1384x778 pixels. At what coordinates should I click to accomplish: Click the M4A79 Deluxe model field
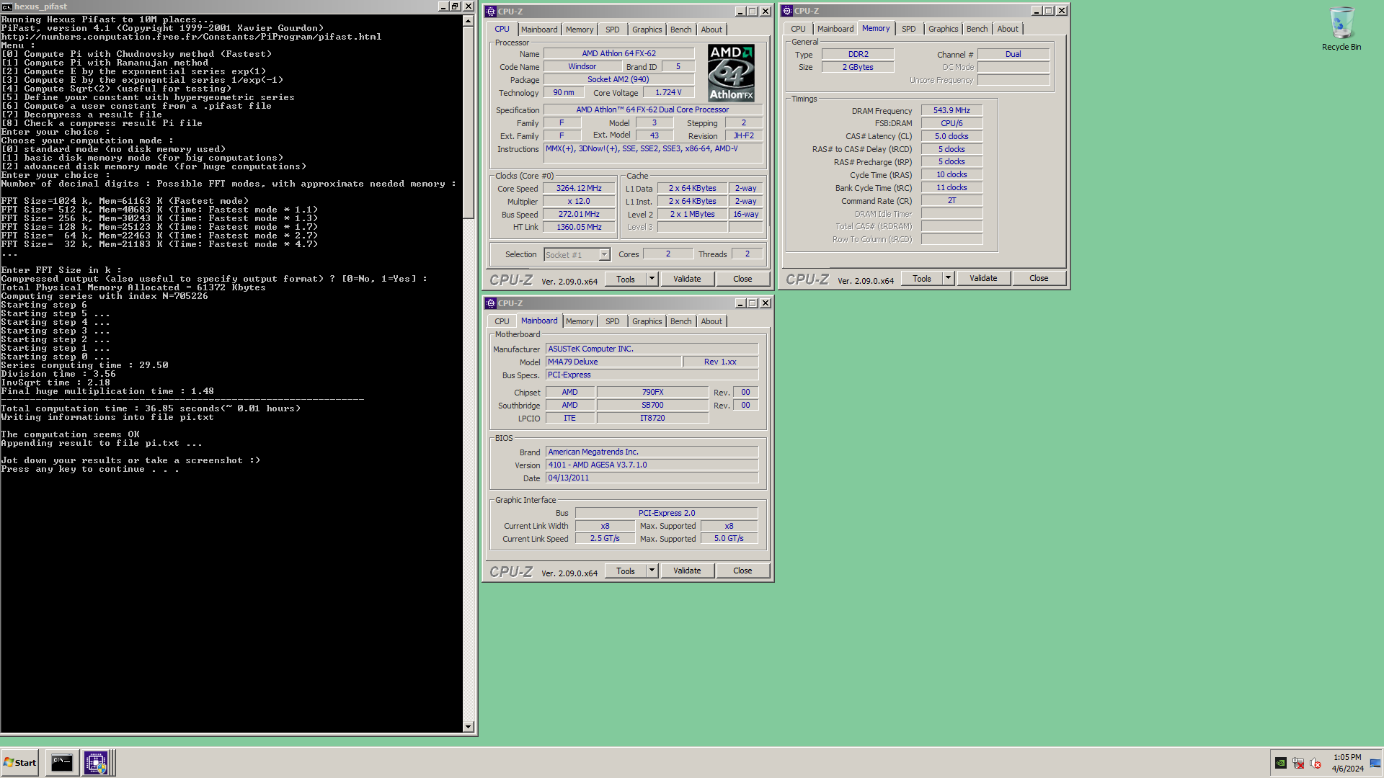click(613, 362)
